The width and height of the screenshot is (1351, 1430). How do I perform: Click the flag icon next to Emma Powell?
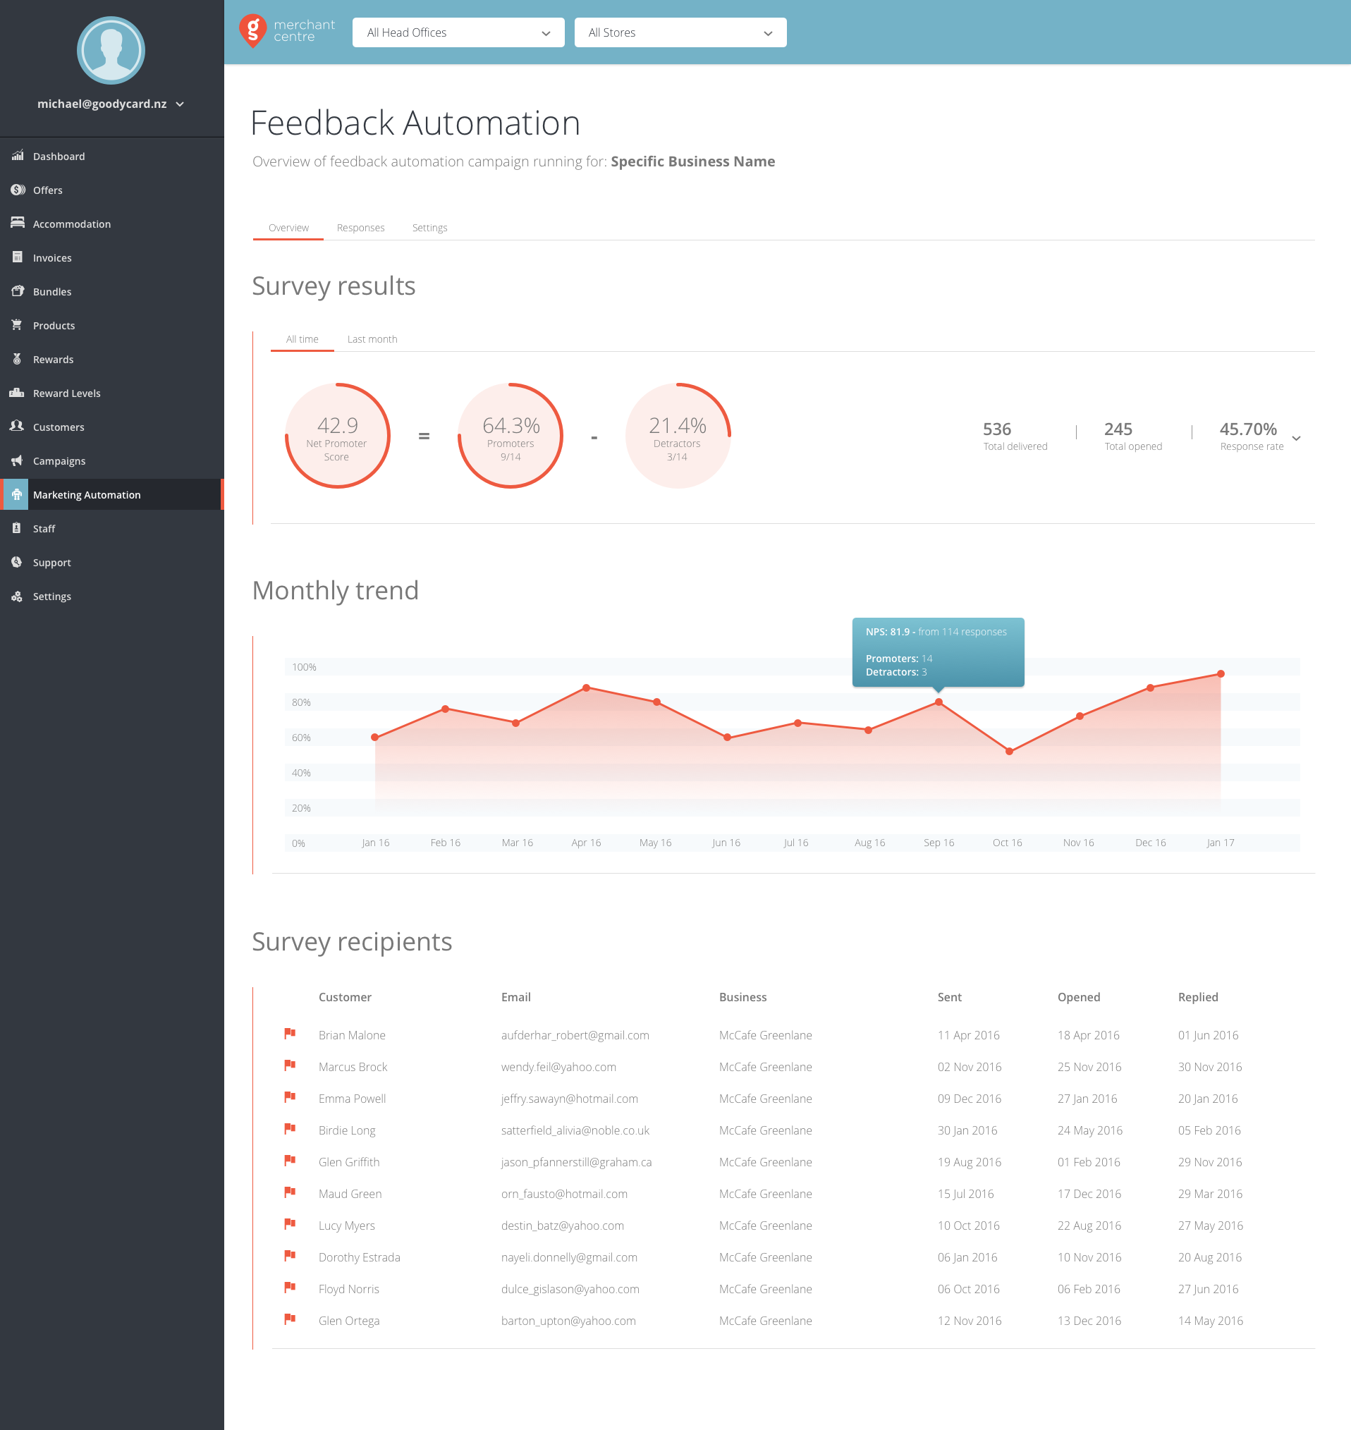pos(291,1096)
